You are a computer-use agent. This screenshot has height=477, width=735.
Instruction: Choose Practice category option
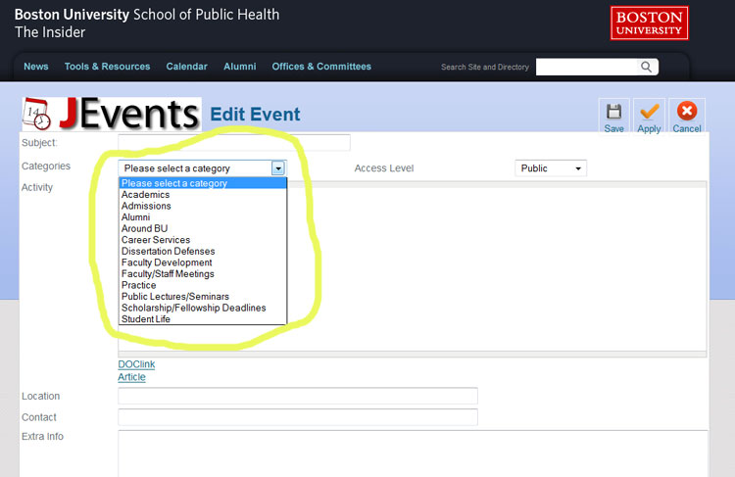click(x=203, y=285)
